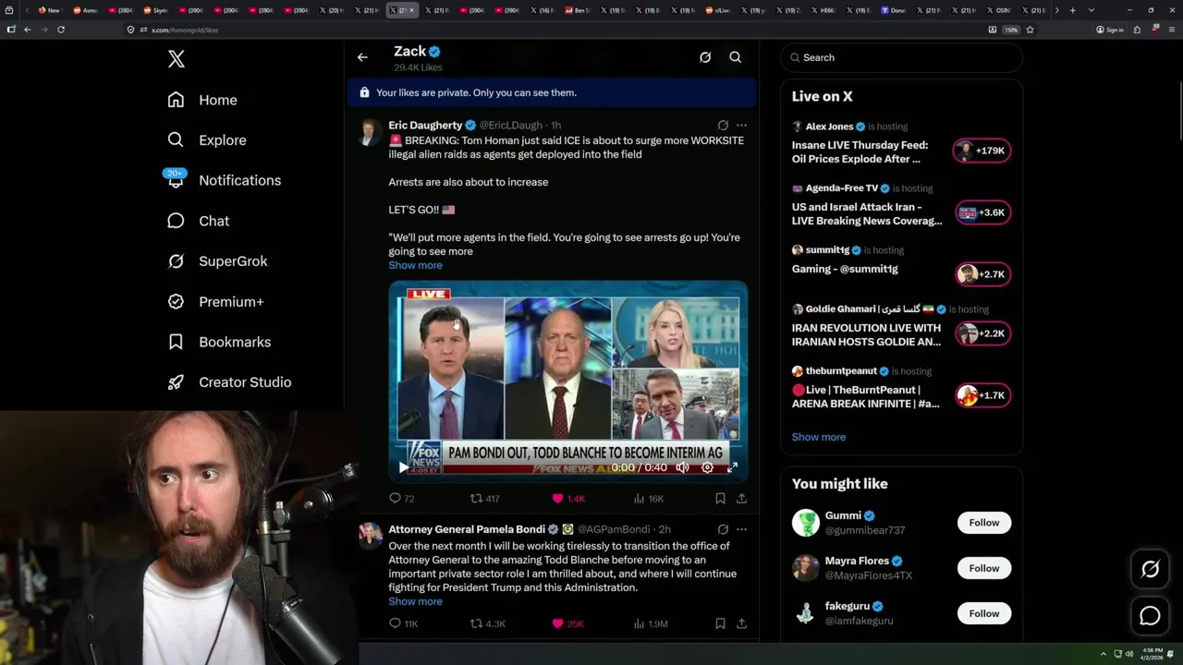Switch the video to fullscreen
Viewport: 1183px width, 665px height.
click(x=732, y=467)
